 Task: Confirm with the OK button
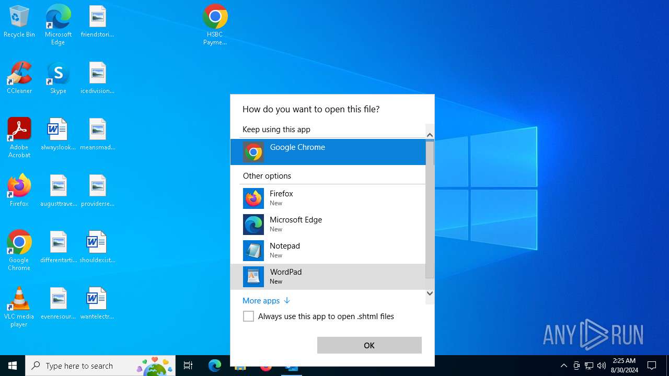click(x=370, y=345)
